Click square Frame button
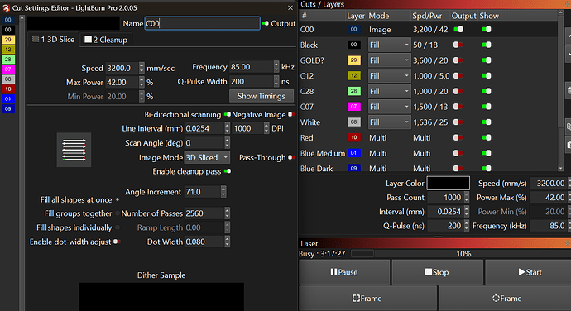This screenshot has height=311, width=571. pos(367,299)
